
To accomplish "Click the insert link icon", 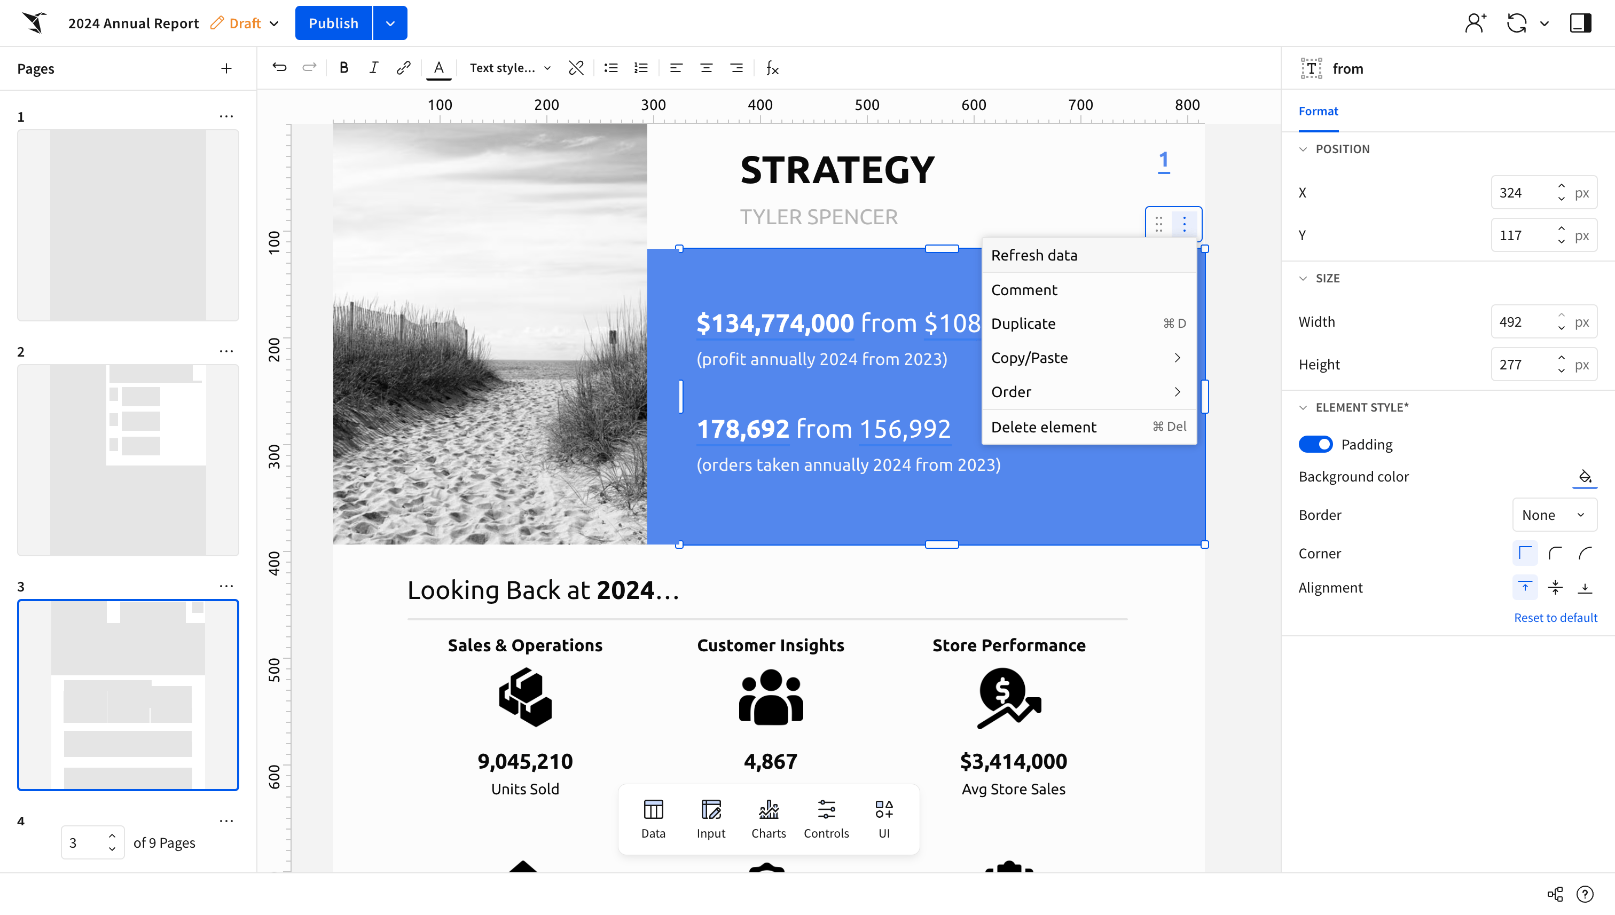I will (x=404, y=68).
